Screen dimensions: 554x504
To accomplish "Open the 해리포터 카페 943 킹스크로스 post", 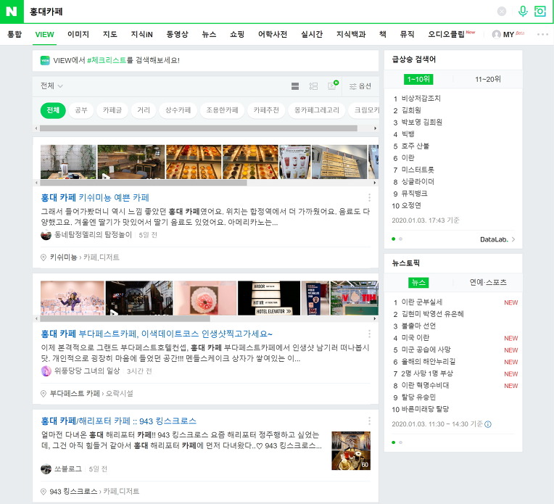I will [118, 421].
